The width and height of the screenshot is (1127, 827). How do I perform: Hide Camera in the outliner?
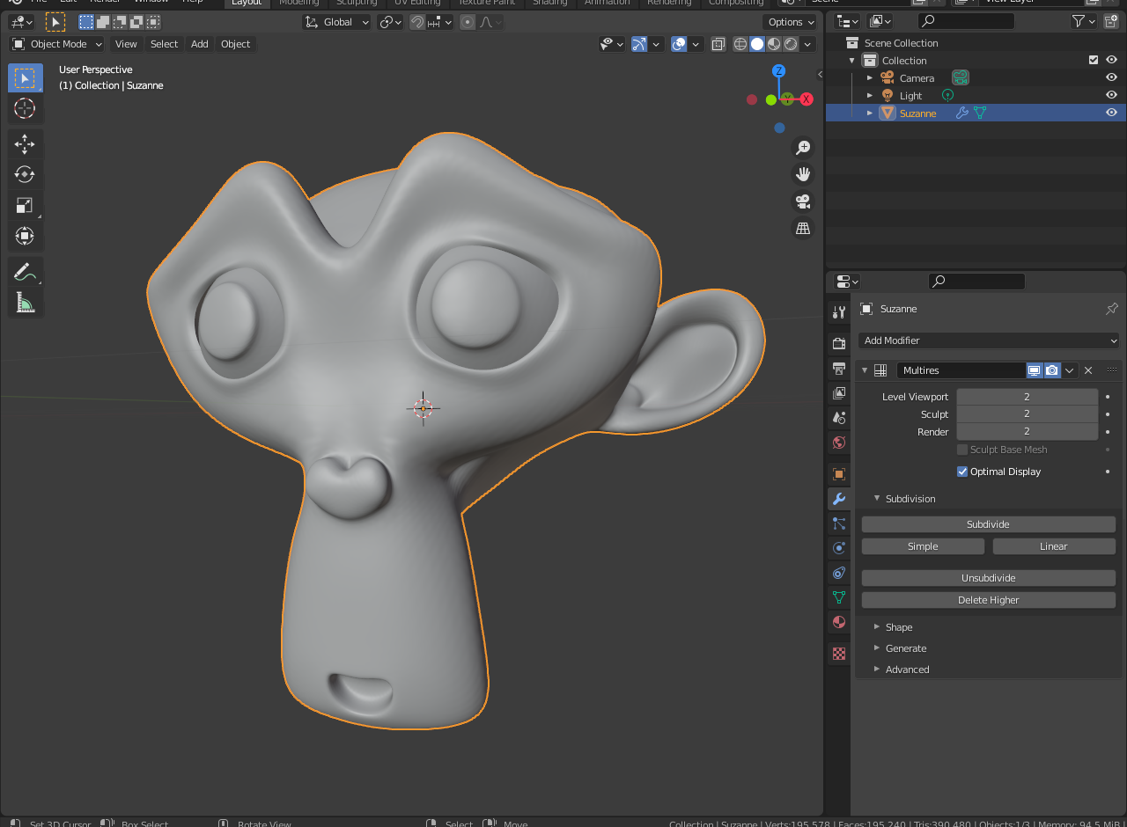pos(1111,77)
